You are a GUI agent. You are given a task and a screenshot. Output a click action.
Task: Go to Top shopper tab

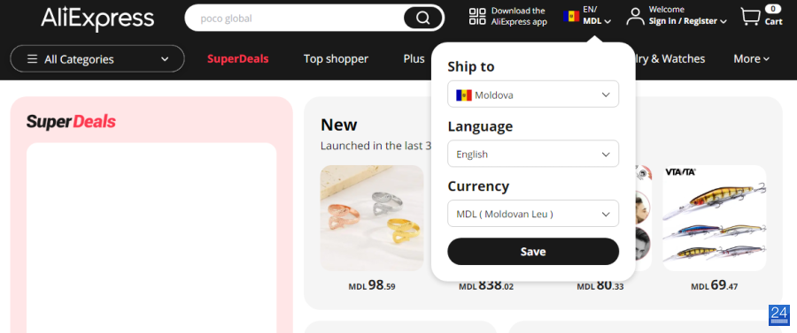click(x=336, y=59)
